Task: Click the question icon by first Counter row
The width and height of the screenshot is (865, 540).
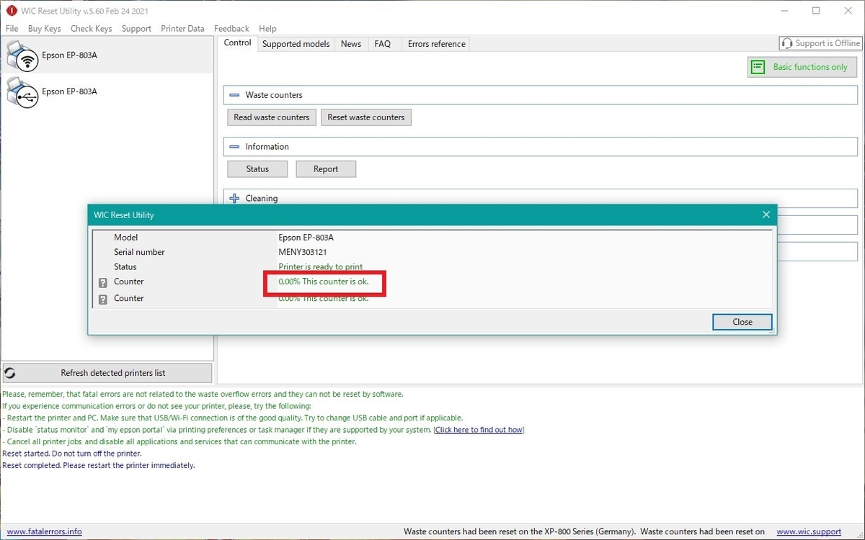Action: pyautogui.click(x=102, y=283)
